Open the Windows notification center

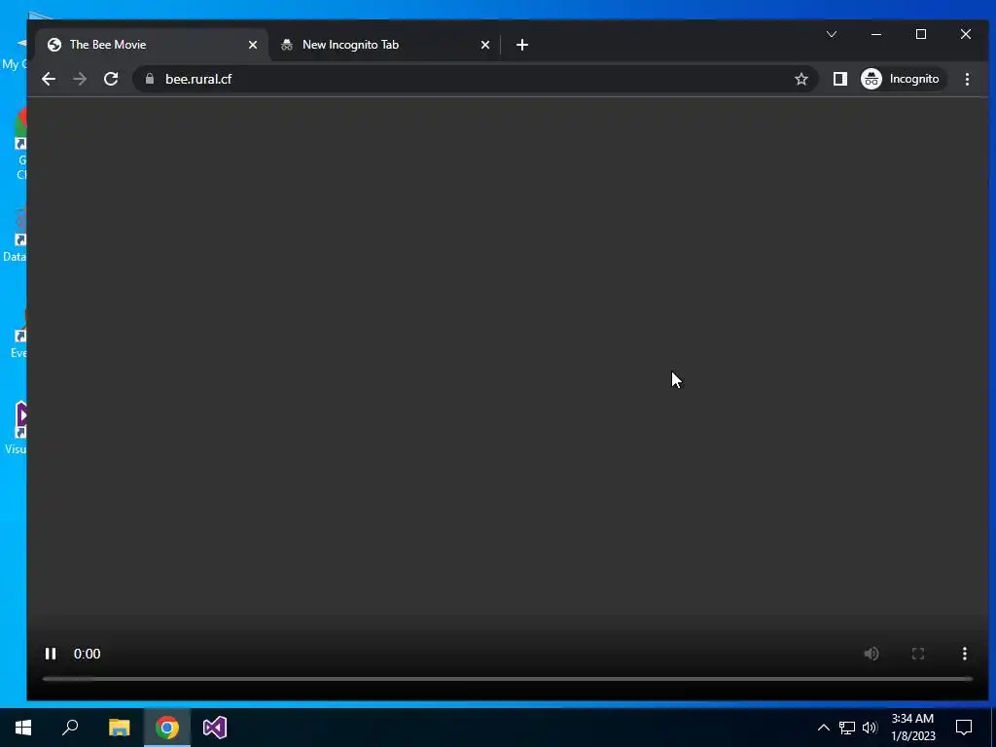pos(964,728)
